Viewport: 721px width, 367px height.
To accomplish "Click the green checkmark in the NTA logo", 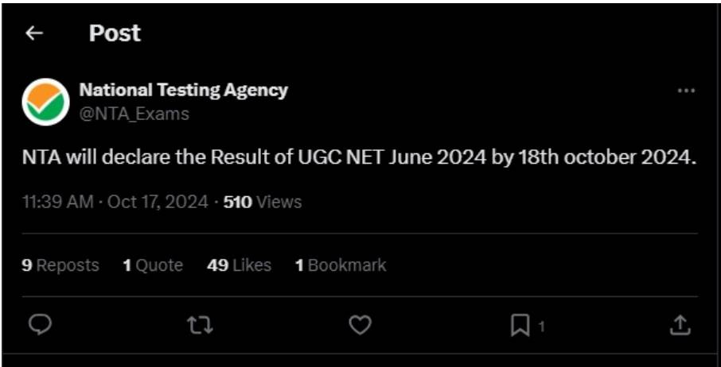I will point(46,101).
